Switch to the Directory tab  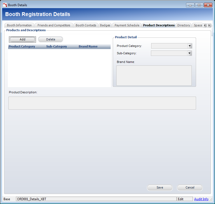[x=183, y=25]
